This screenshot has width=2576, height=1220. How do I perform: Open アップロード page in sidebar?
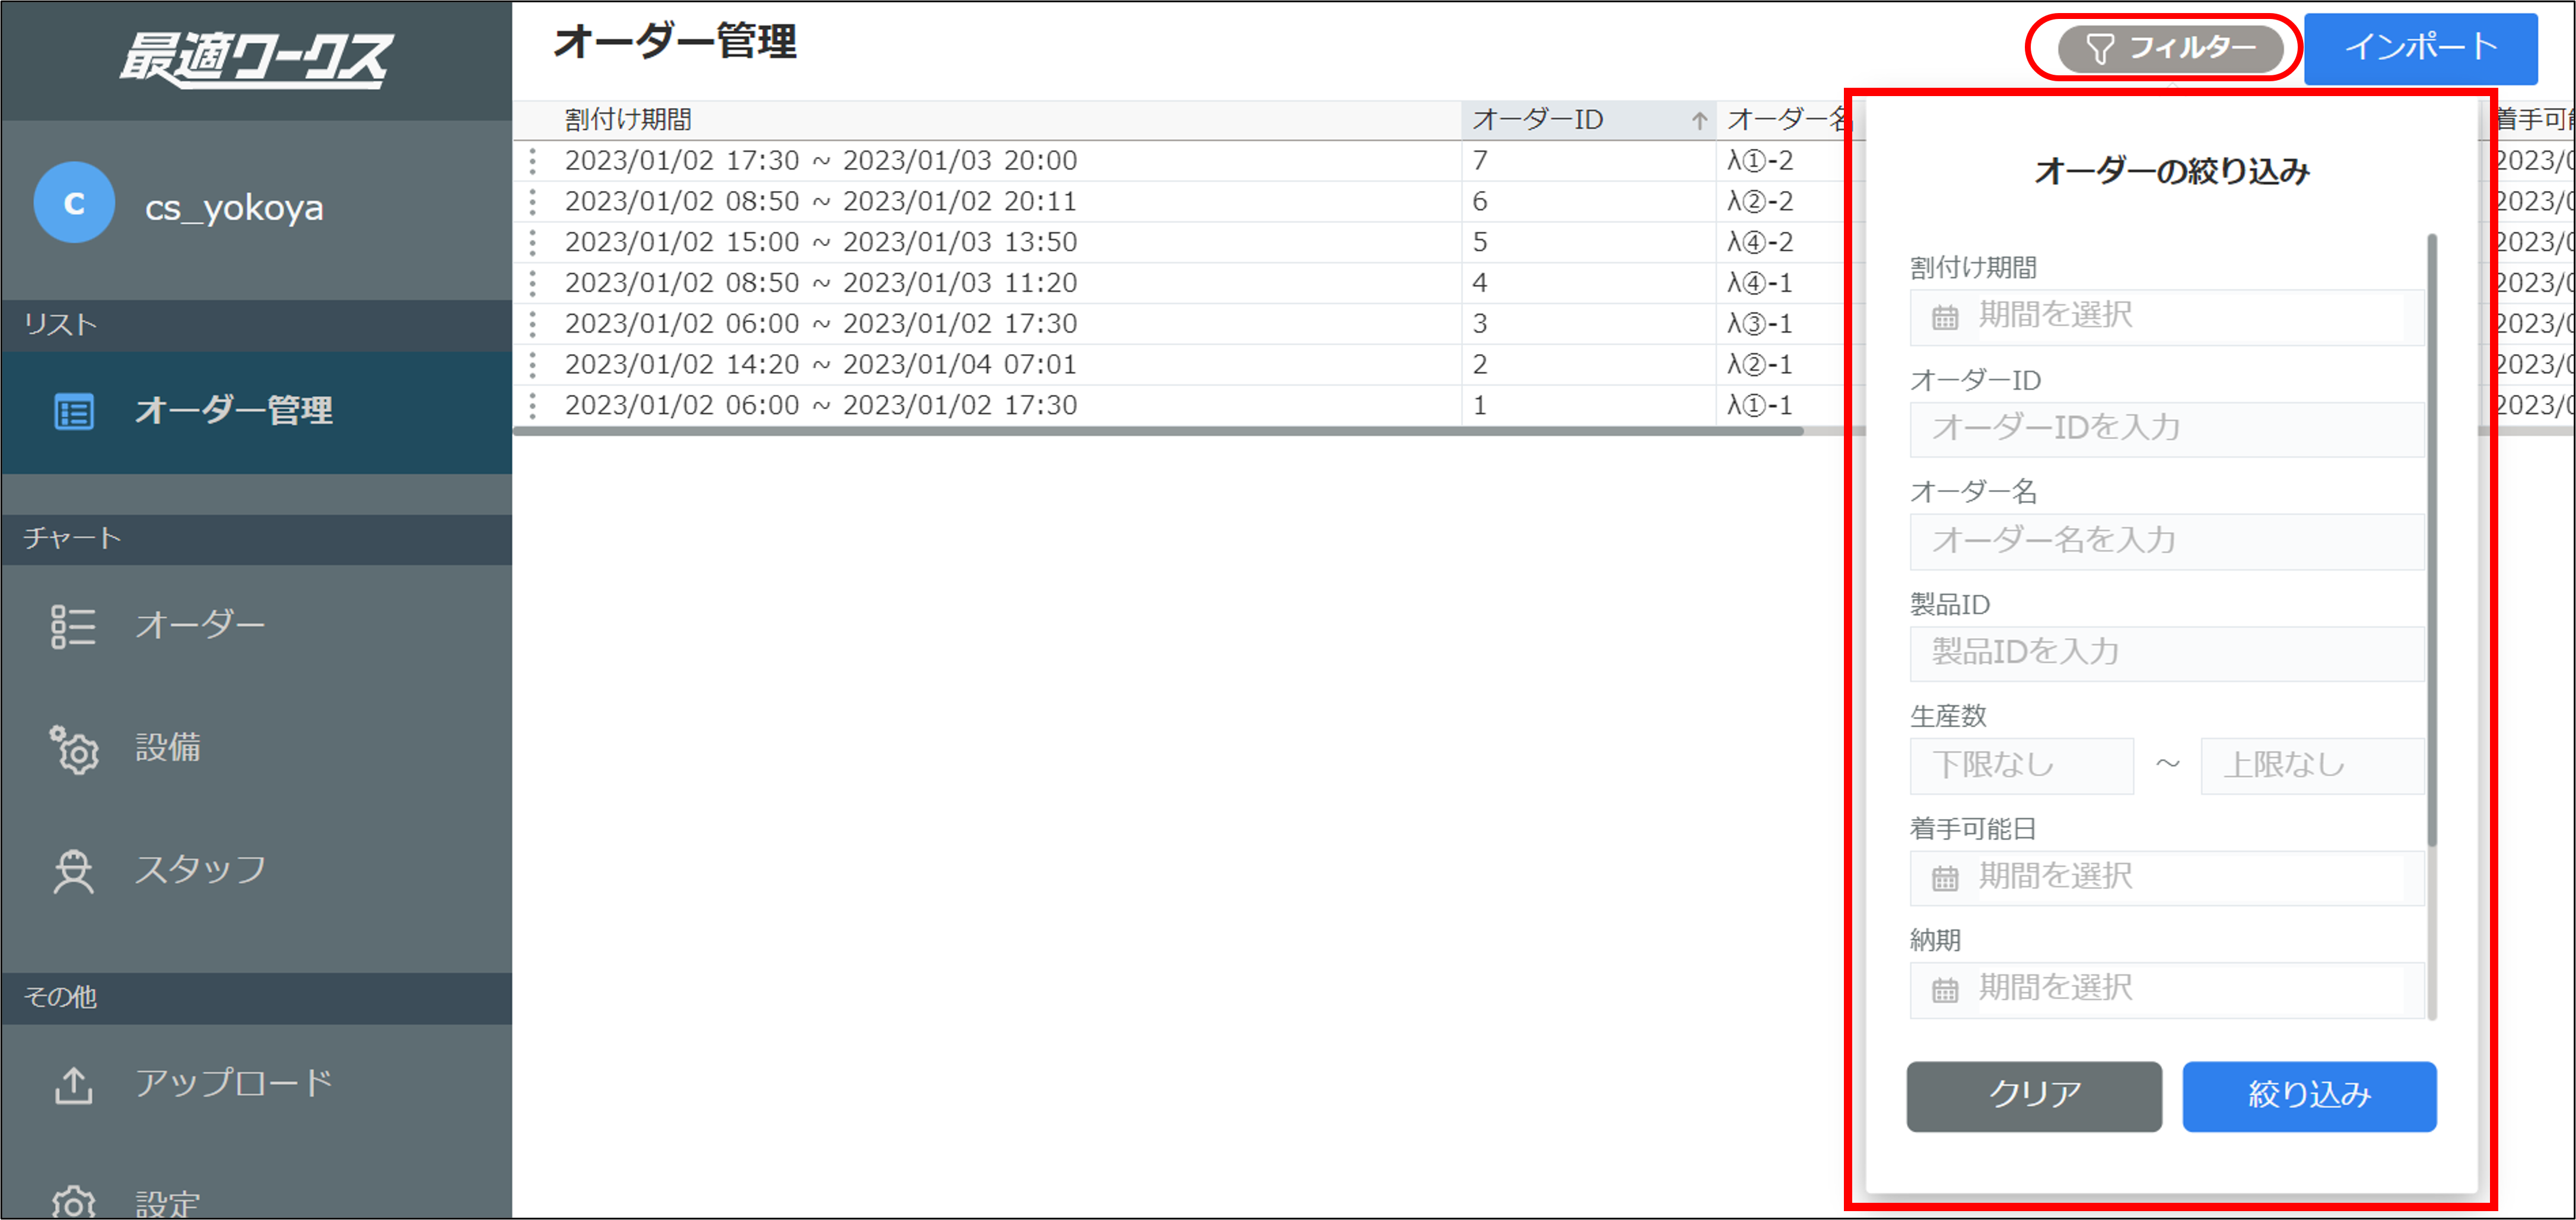257,1084
